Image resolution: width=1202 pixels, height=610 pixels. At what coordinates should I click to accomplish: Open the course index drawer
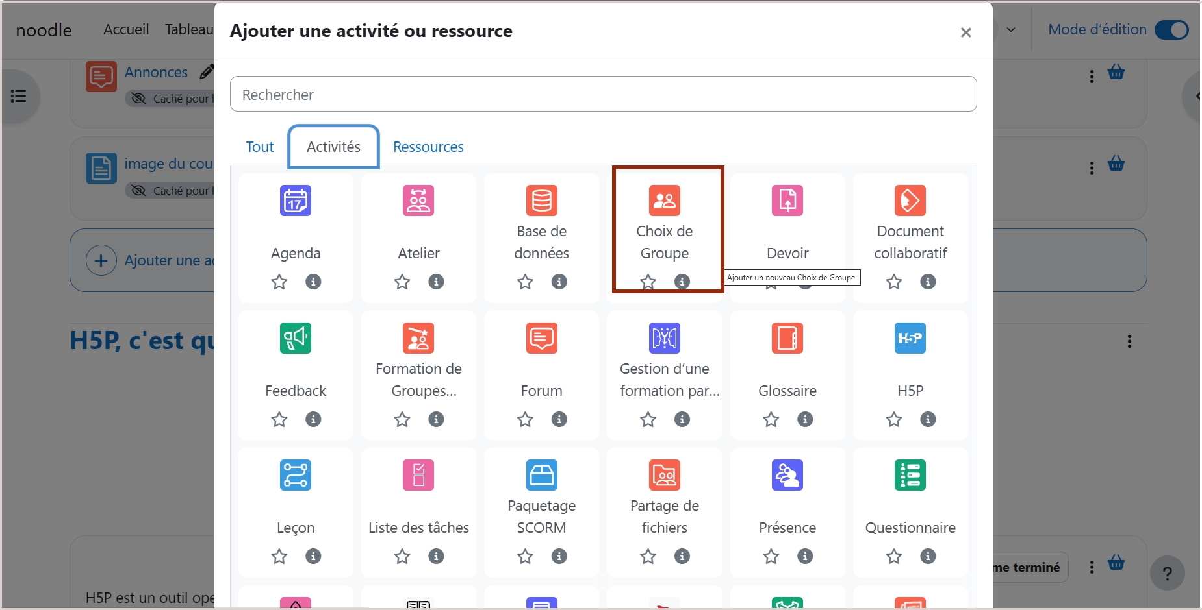pos(19,96)
